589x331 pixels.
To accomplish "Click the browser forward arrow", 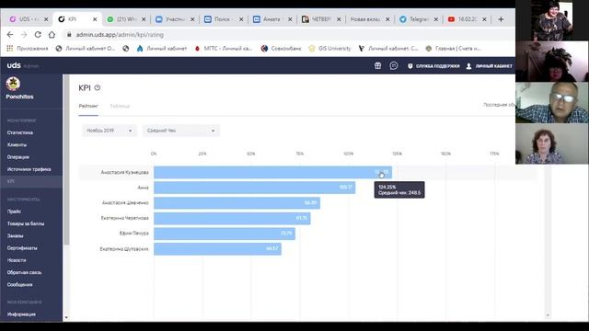I will [24, 35].
